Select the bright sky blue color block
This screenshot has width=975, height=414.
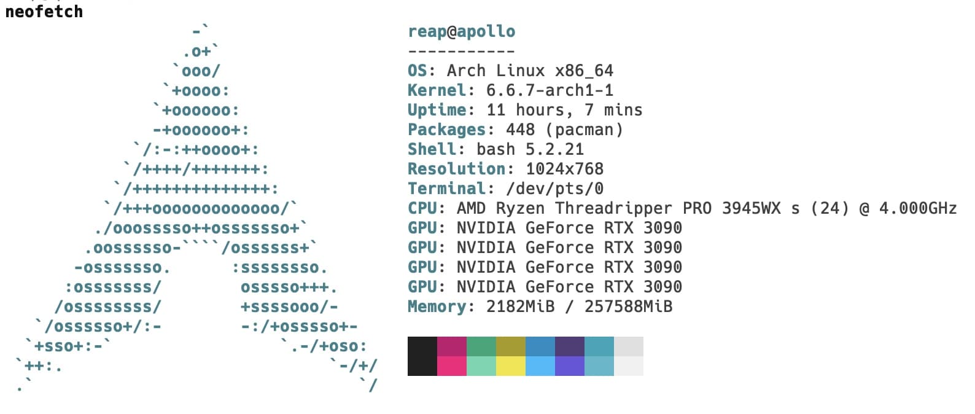click(x=540, y=366)
